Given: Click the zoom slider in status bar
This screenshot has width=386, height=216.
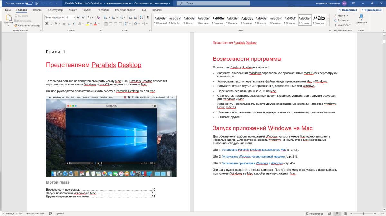Looking at the screenshot, I should [363, 213].
